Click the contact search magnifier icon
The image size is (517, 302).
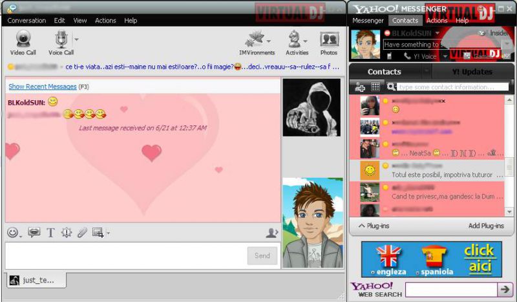coord(391,87)
